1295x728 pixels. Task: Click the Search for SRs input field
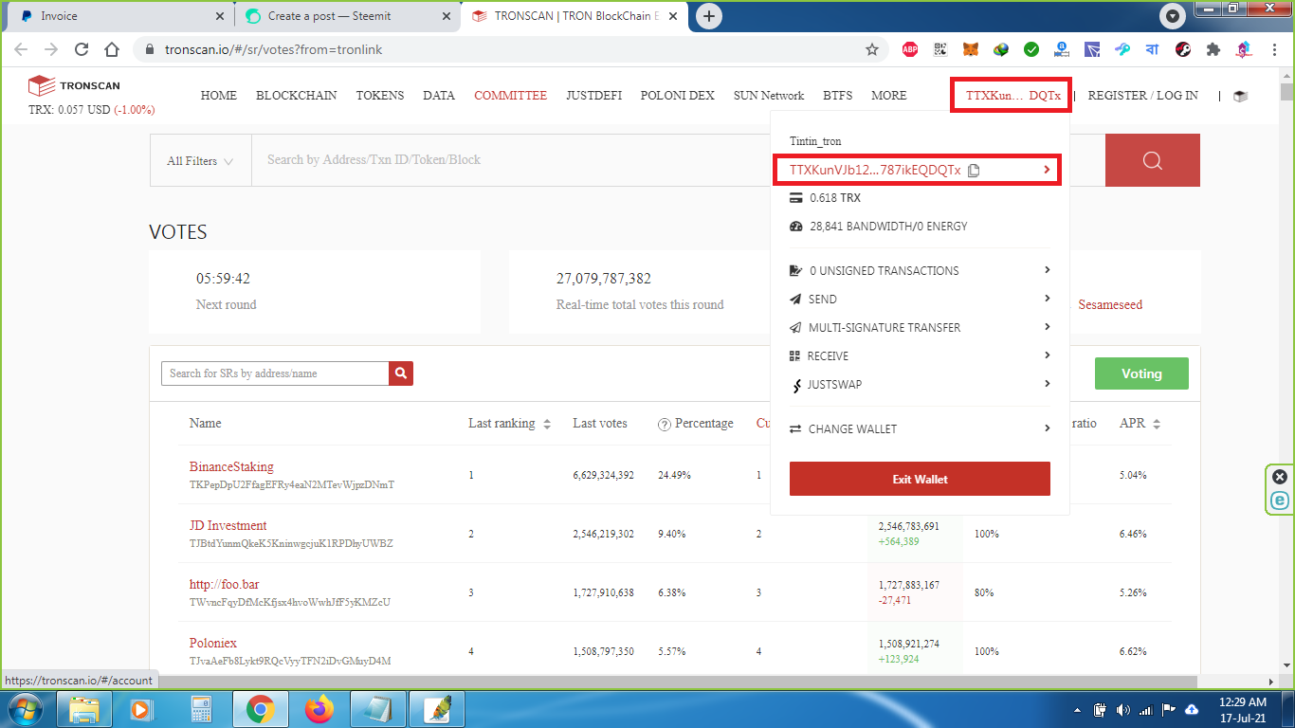pos(275,373)
